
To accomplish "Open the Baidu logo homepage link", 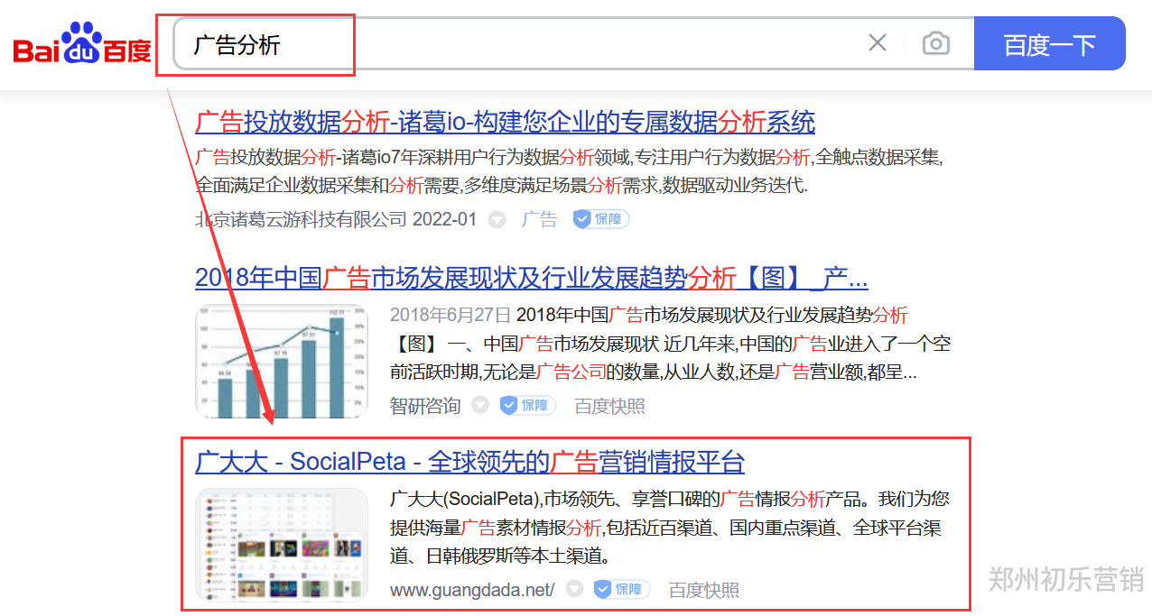I will click(82, 44).
